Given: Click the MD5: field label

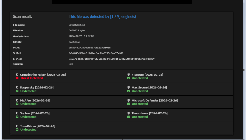Looking at the screenshot, I should tap(16, 47).
